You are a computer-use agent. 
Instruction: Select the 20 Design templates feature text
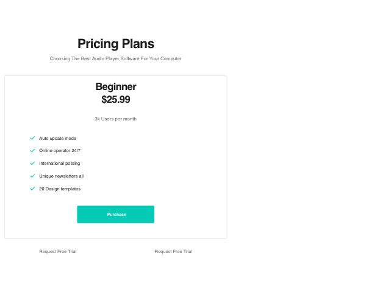(x=60, y=189)
